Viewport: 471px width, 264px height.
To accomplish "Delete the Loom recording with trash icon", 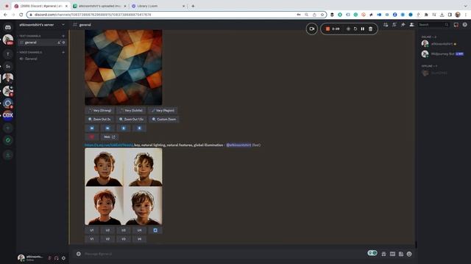I will [371, 29].
